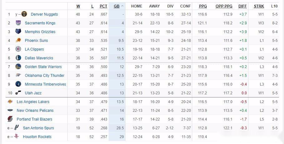
Task: Click the Denver Nuggets team logo
Action: click(x=24, y=14)
